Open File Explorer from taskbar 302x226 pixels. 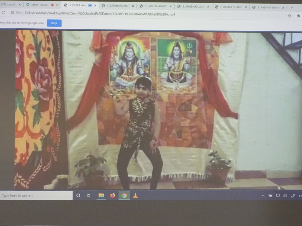[101, 196]
